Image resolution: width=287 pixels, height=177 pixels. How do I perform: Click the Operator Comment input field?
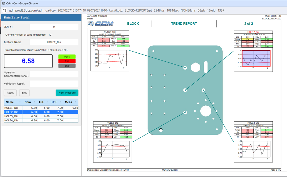point(54,74)
